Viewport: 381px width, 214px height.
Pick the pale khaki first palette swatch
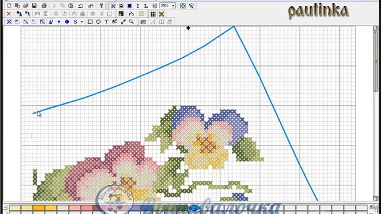coord(15,207)
